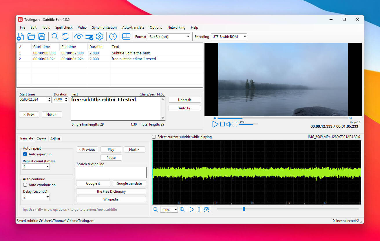Select the row 'Subtitle Edit is the best'
Image resolution: width=380 pixels, height=241 pixels.
pyautogui.click(x=110, y=53)
